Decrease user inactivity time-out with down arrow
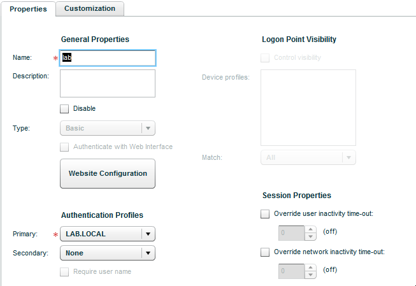This screenshot has height=286, width=416. [x=310, y=237]
